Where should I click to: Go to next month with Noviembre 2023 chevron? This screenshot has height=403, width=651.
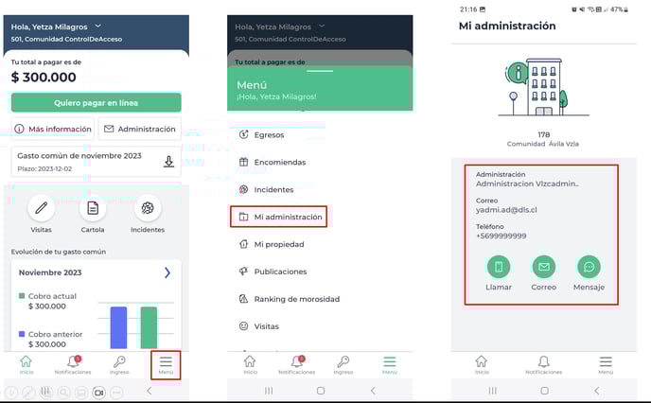coord(167,272)
